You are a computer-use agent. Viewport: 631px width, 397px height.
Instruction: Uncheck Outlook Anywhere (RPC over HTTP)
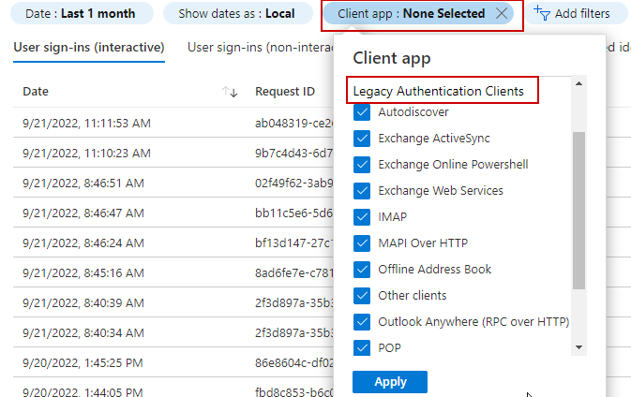[x=362, y=322]
